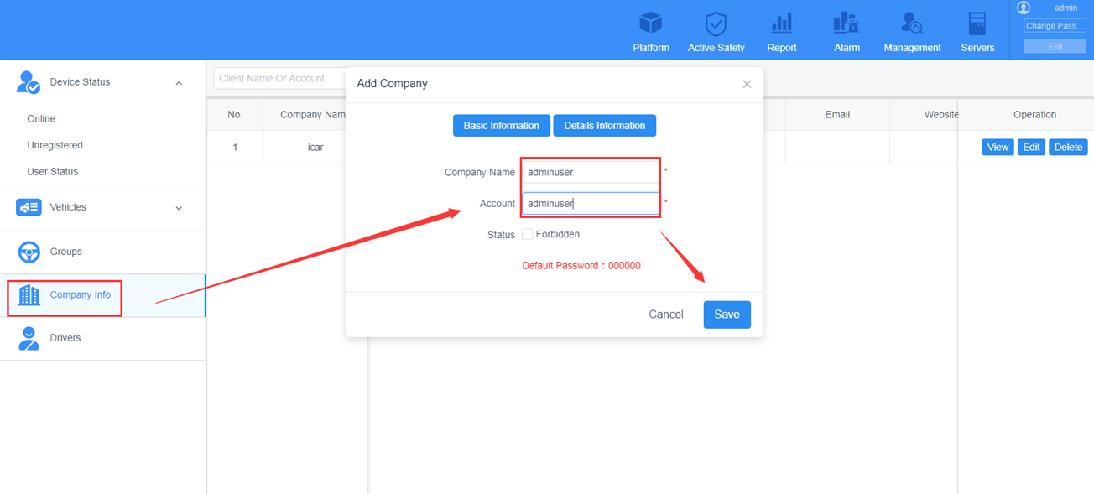
Task: Open the Active Safety shield icon
Action: [716, 23]
